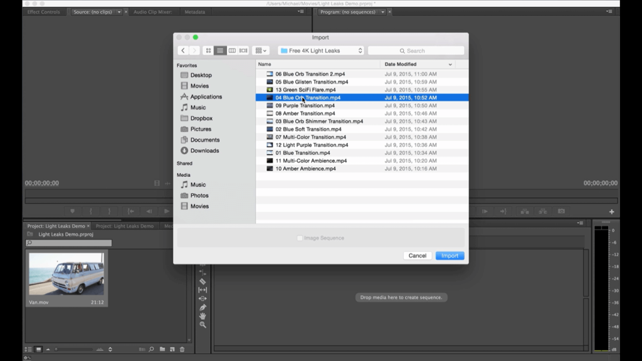This screenshot has width=642, height=361.
Task: Expand the Source (no clips) dropdown arrow
Action: [x=119, y=12]
